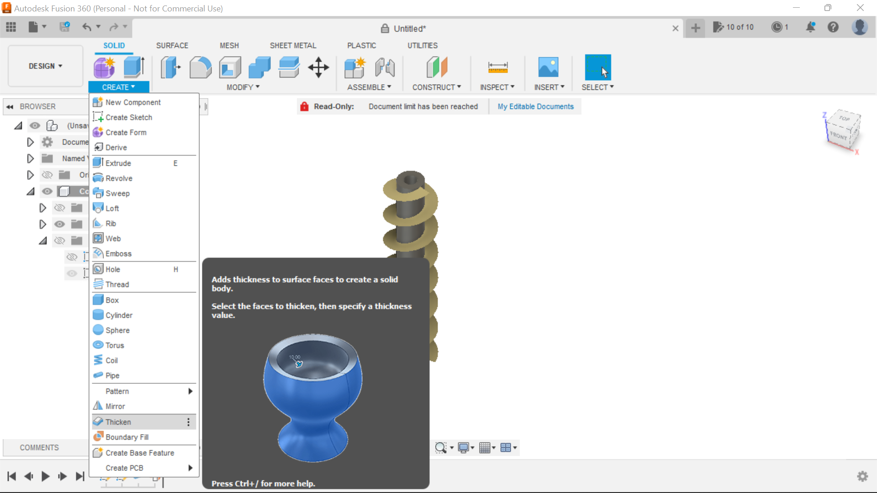Image resolution: width=877 pixels, height=493 pixels.
Task: Click the FRONT face of the ViewCube
Action: [x=838, y=136]
